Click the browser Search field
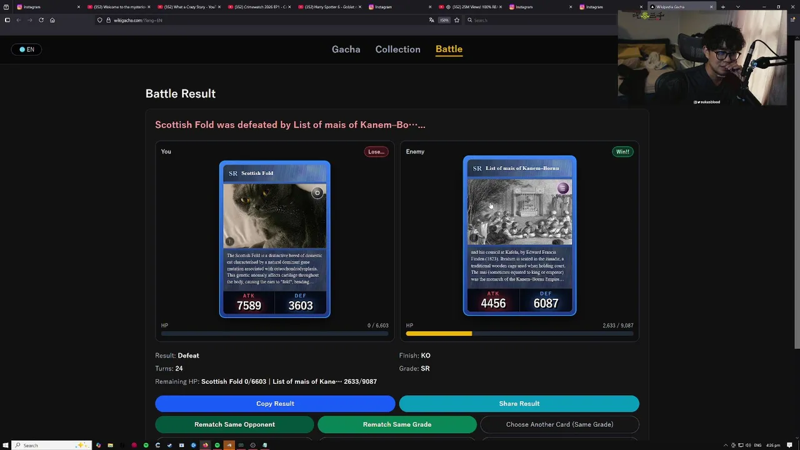 [x=541, y=20]
